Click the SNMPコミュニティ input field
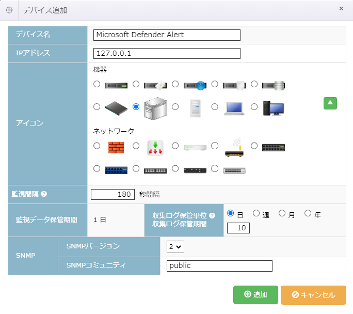The width and height of the screenshot is (353, 314). pos(219,266)
